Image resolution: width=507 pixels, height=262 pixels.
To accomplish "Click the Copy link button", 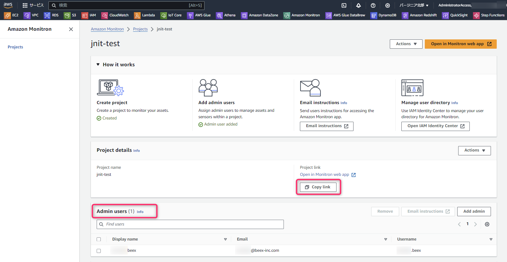I will pyautogui.click(x=318, y=187).
